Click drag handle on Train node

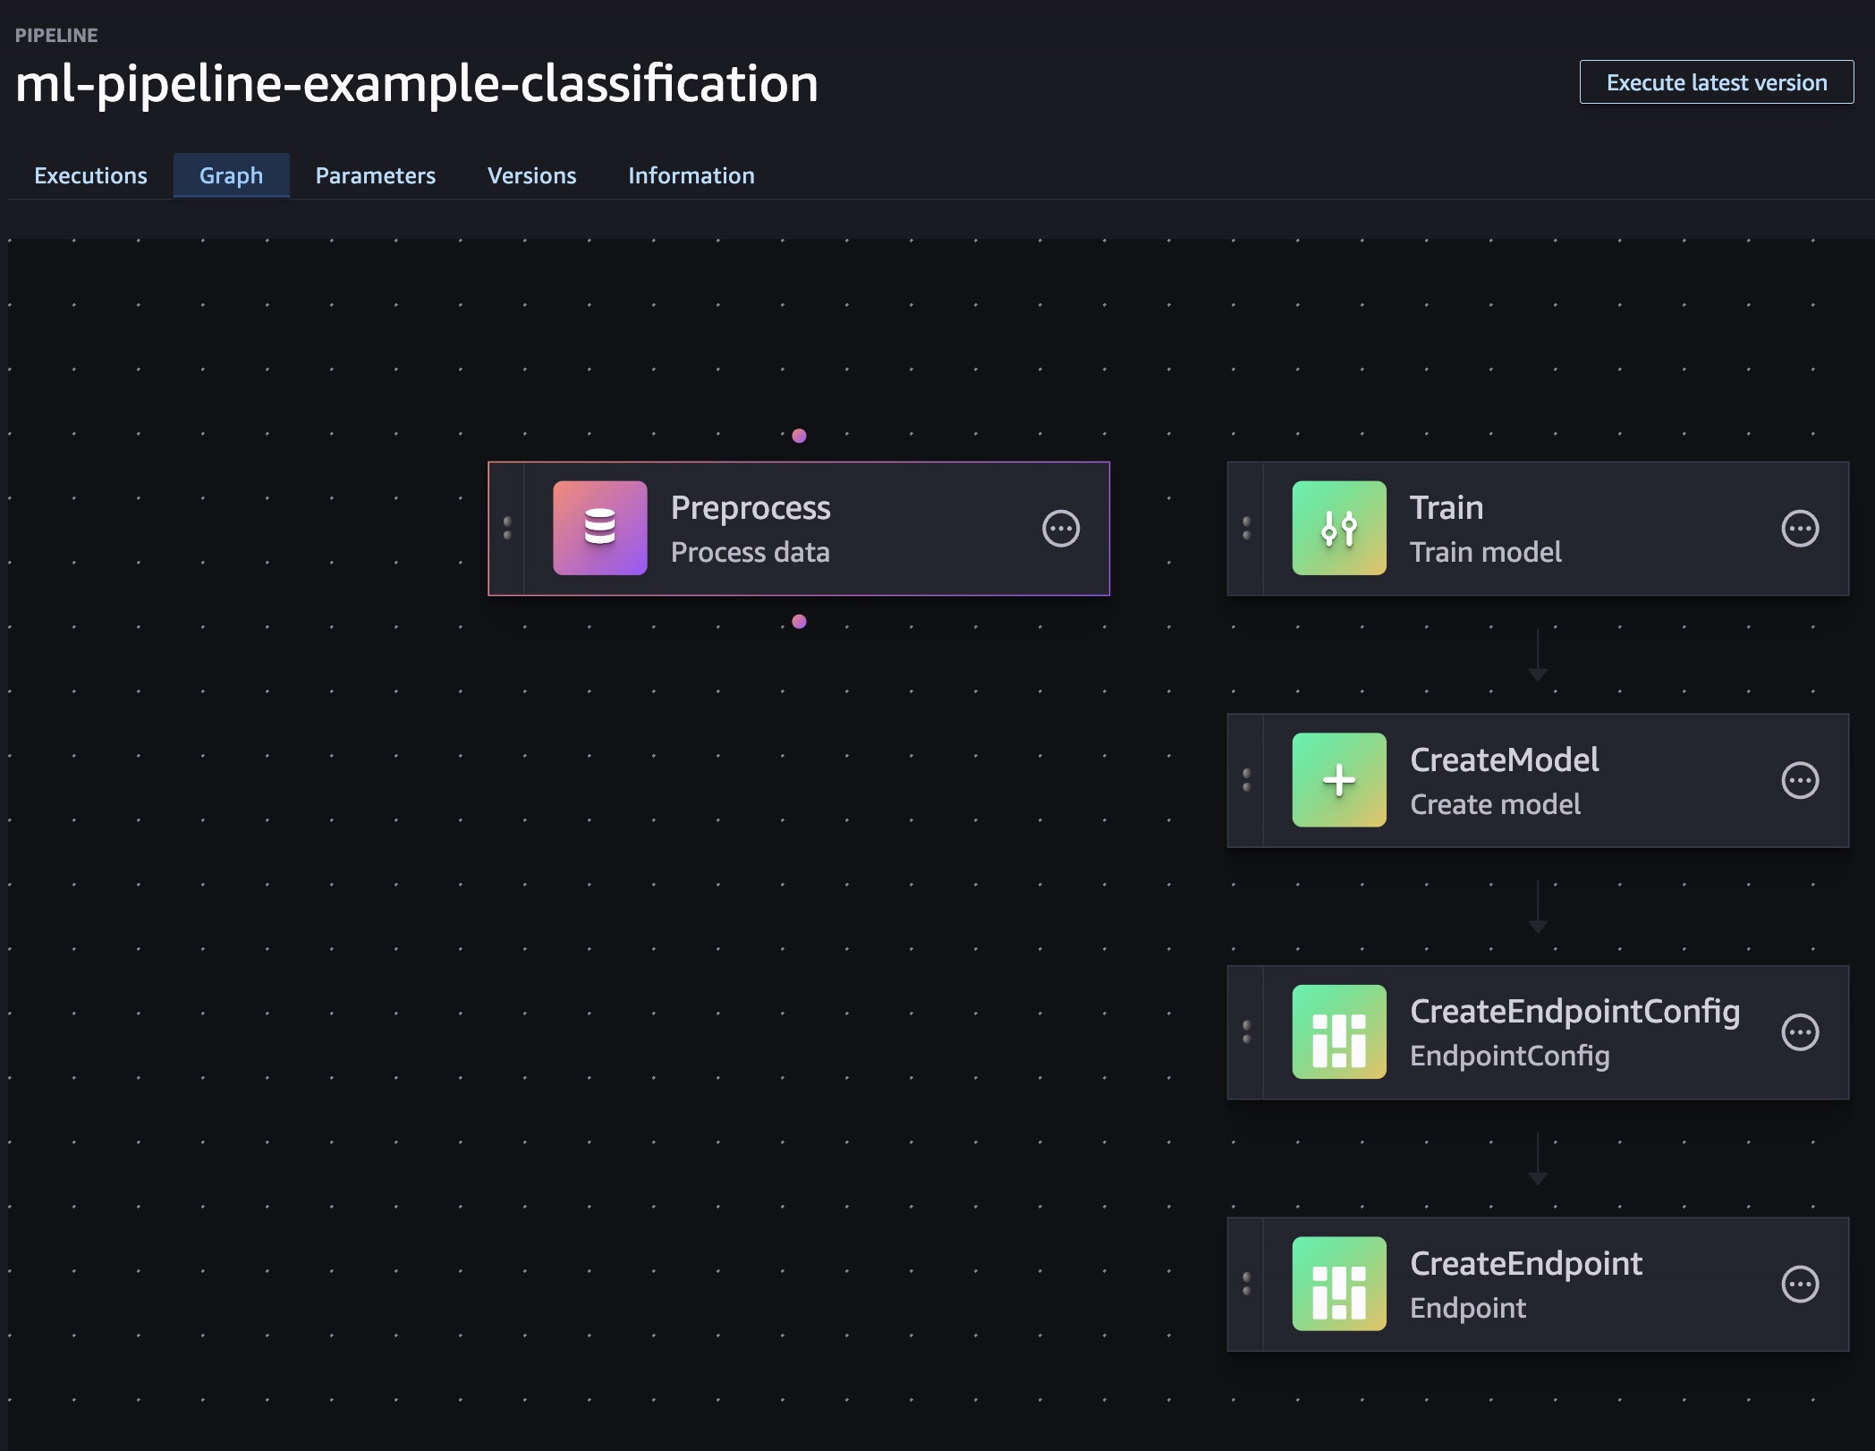tap(1246, 528)
